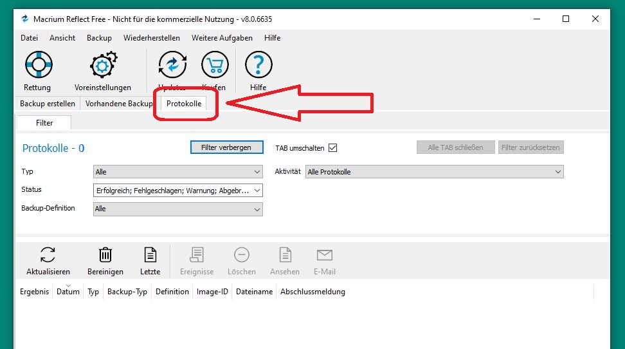
Task: Sort by the Ergebnis column header
Action: [x=34, y=292]
